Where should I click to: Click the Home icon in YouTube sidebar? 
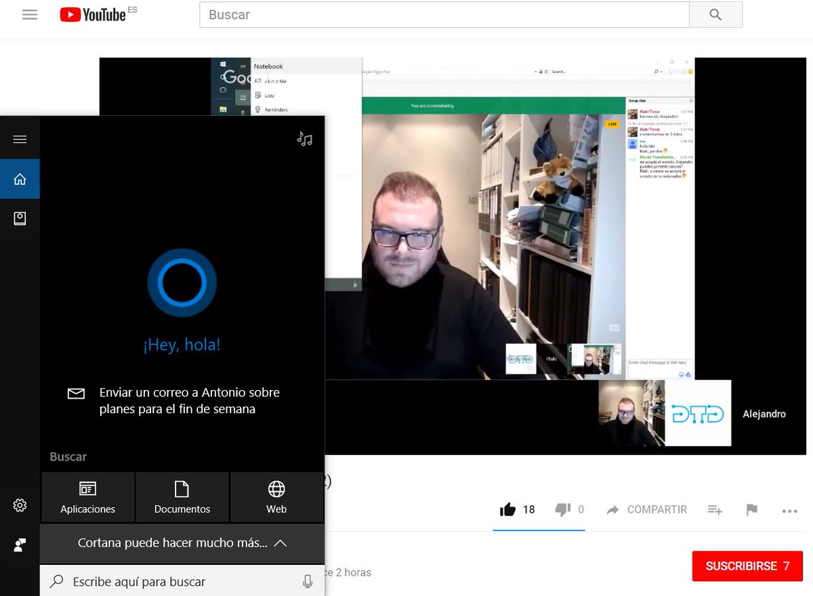click(x=20, y=178)
